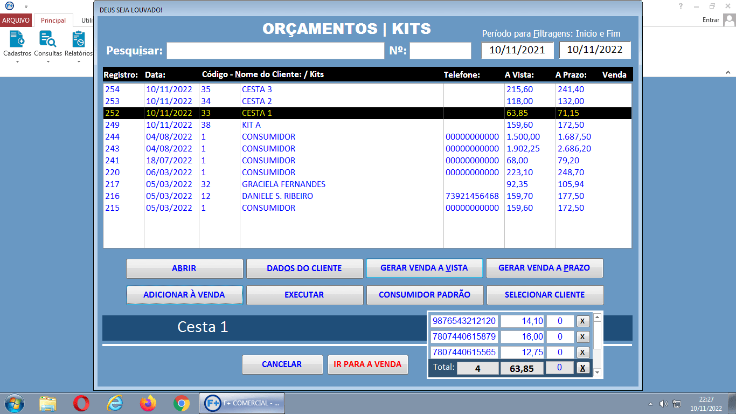Viewport: 736px width, 414px height.
Task: Click the start date field 10/11/2021
Action: [x=517, y=50]
